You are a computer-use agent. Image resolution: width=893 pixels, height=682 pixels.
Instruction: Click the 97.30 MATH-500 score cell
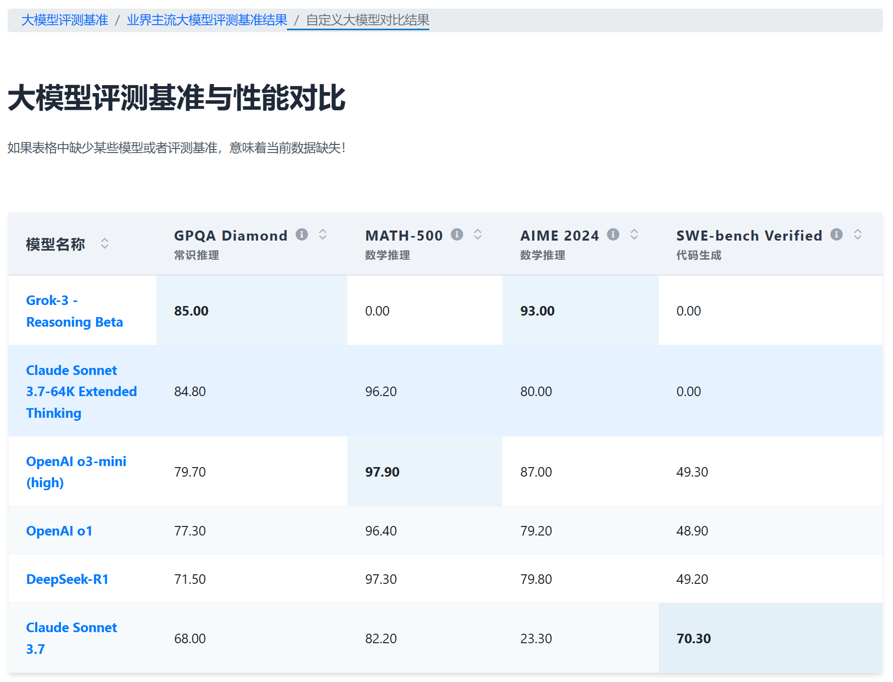425,579
